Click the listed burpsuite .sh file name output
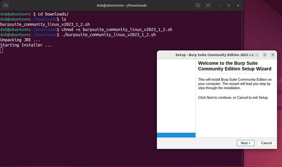282x167 pixels. click(45, 24)
